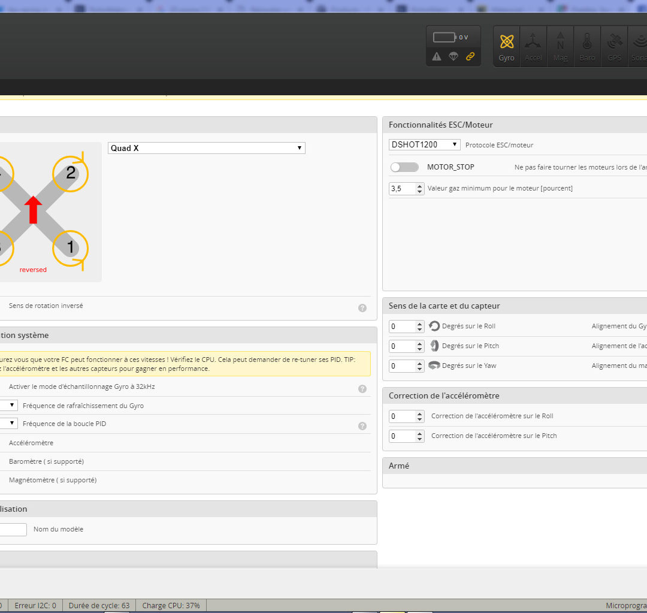
Task: Increase Degrés sur le Roll value
Action: pos(419,324)
